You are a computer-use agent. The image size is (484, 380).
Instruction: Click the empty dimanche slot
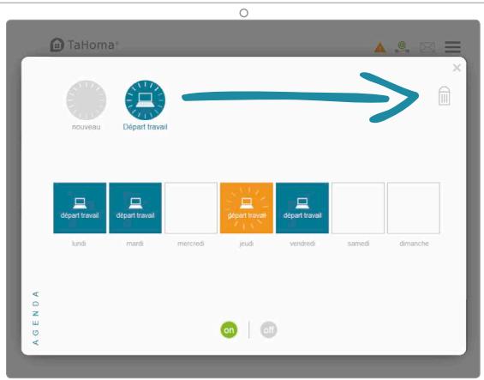[x=414, y=208]
